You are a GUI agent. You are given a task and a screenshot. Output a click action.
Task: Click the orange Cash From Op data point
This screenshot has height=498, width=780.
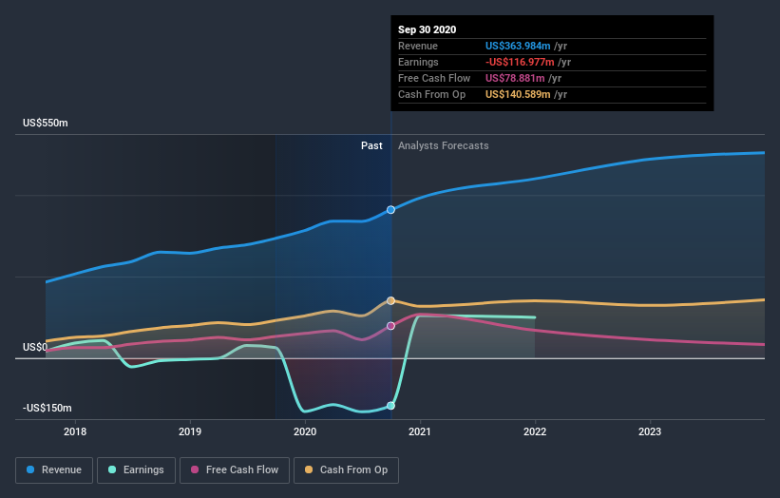point(391,301)
